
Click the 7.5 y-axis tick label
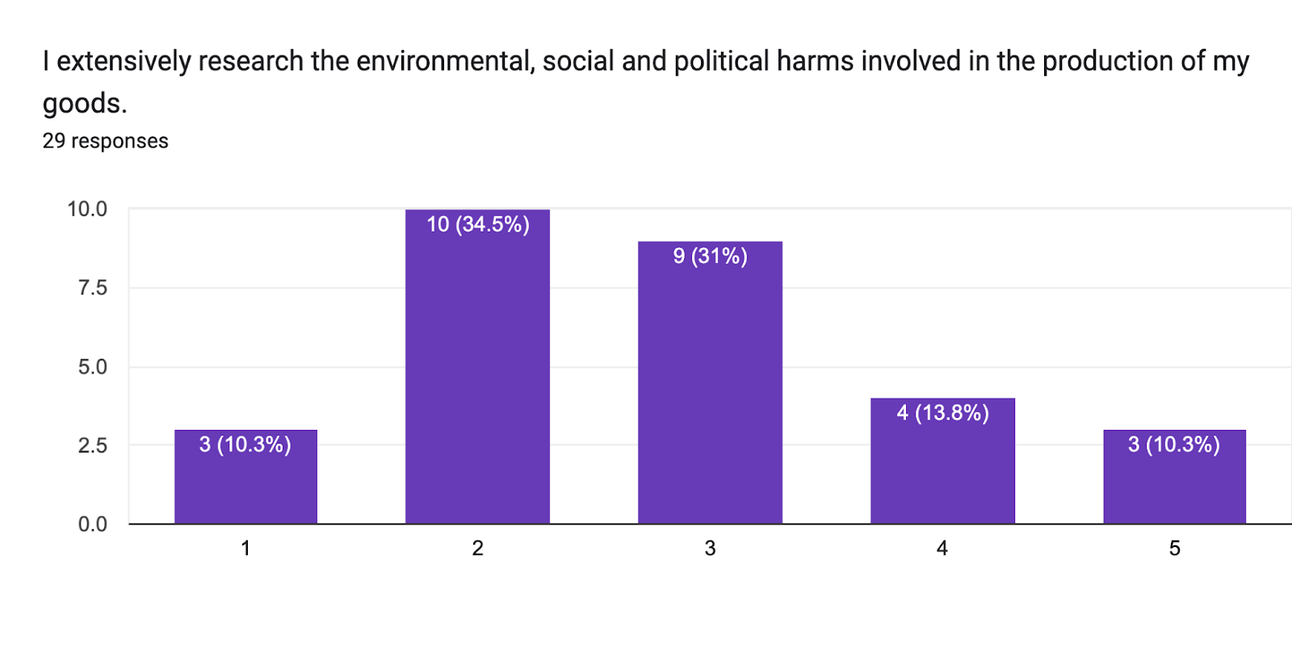92,288
